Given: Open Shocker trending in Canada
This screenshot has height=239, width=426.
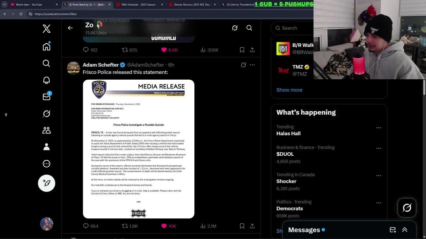Looking at the screenshot, I should (286, 181).
